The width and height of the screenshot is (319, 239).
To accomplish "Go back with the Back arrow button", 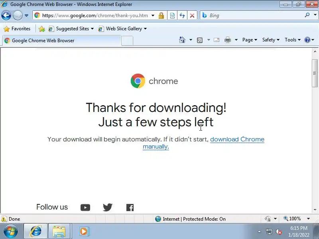I will click(x=6, y=16).
